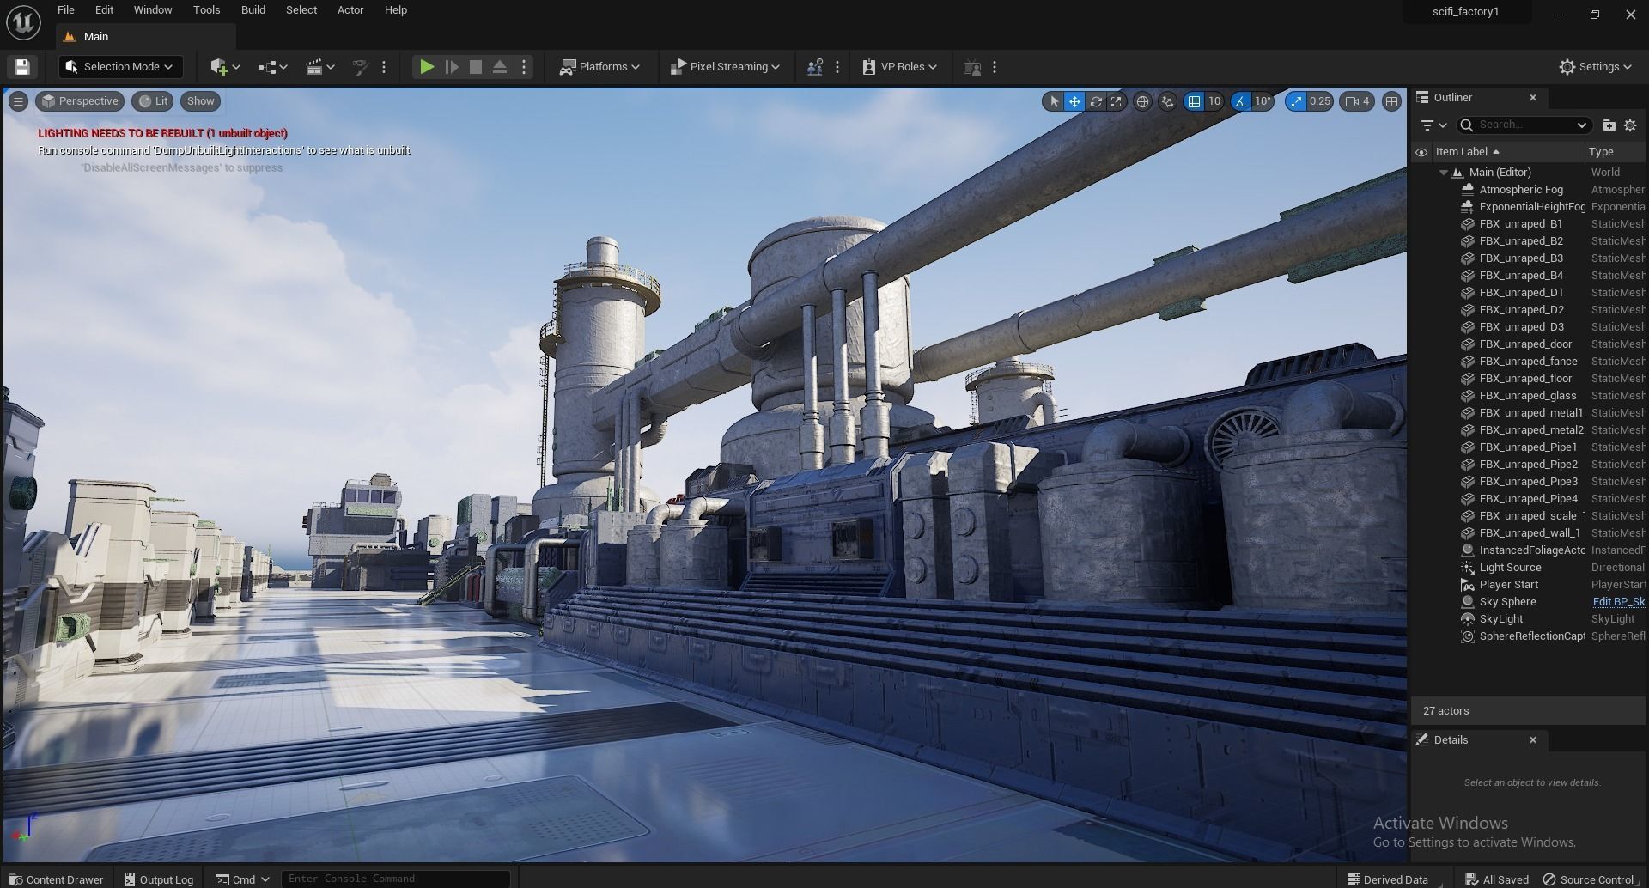Activate the select objects tool in the viewport
Viewport: 1649px width, 888px height.
1054,101
